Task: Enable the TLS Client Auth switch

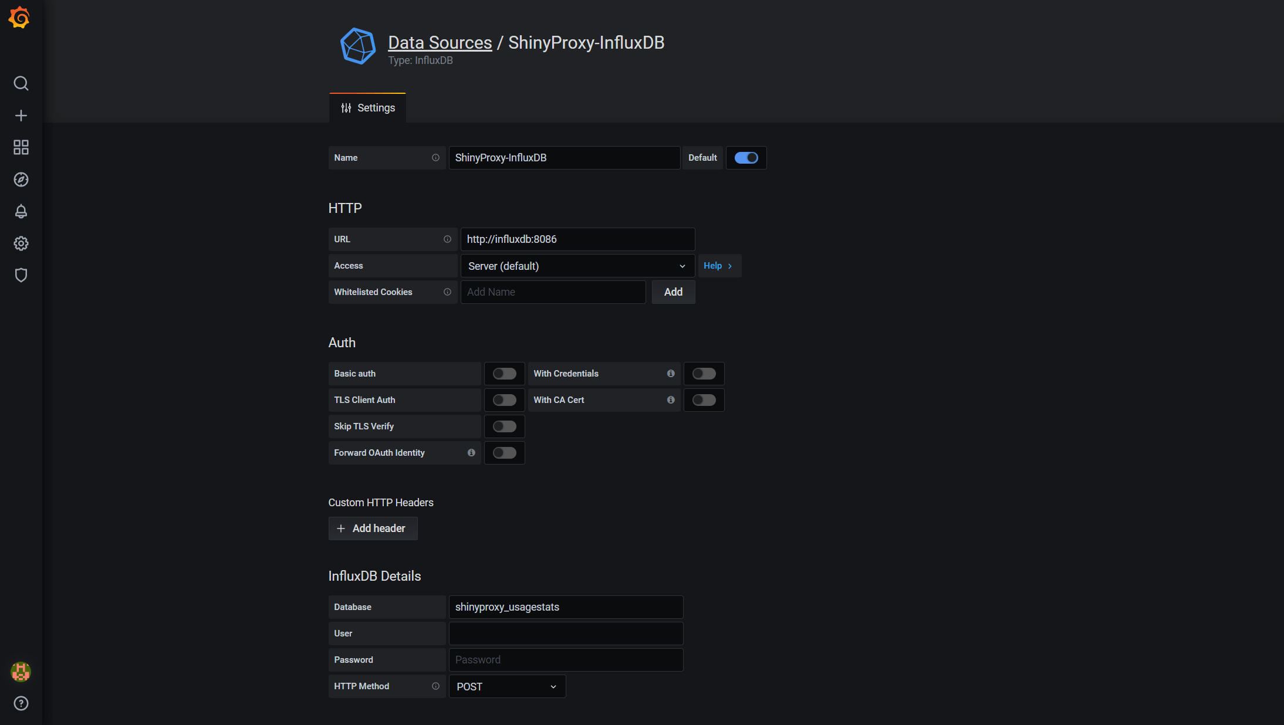Action: [x=505, y=400]
